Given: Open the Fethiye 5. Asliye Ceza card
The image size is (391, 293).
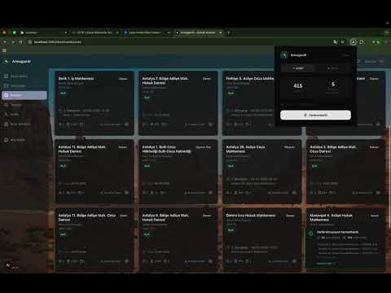Looking at the screenshot, I should click(248, 103).
